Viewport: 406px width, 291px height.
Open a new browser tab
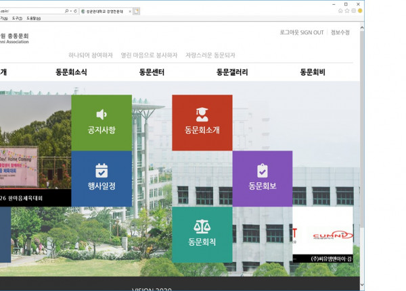137,11
